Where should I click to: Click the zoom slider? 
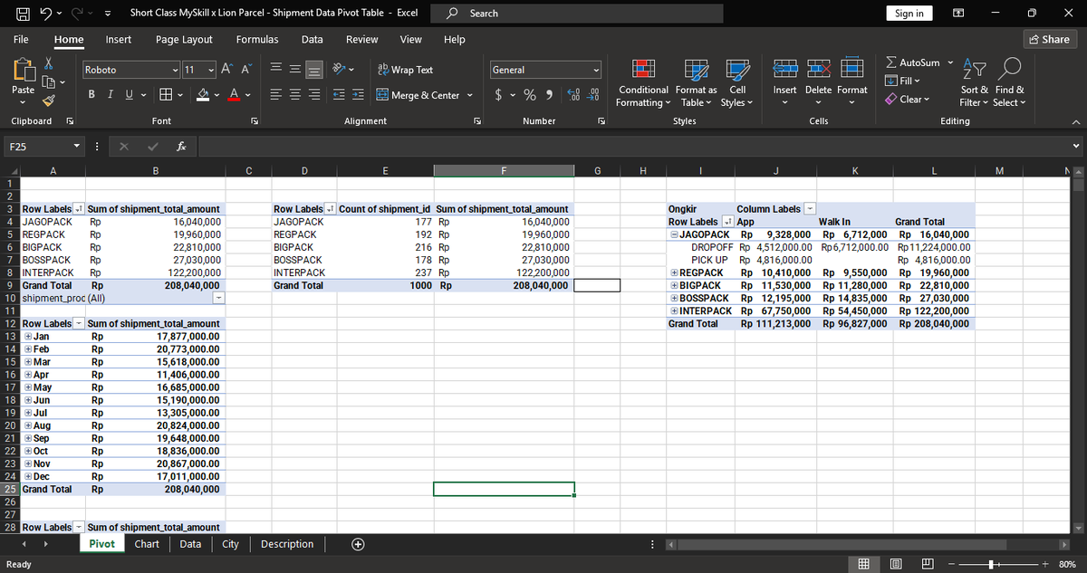(x=993, y=564)
